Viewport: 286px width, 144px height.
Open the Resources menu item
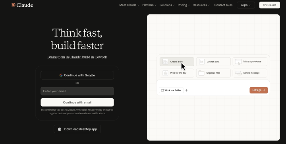(x=201, y=5)
